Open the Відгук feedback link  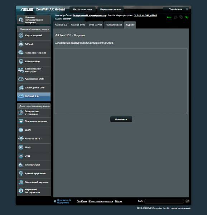(x=119, y=201)
